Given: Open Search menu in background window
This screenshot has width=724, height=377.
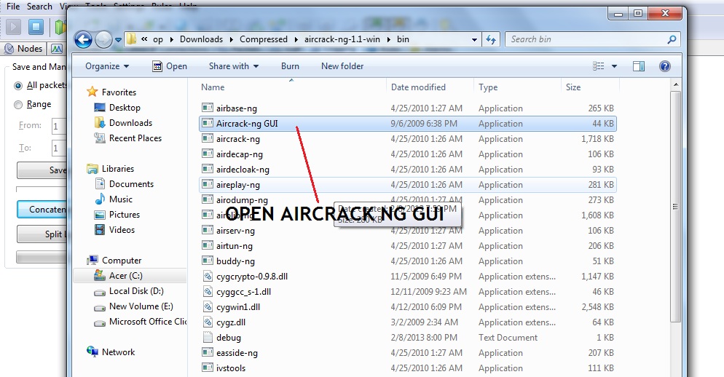Looking at the screenshot, I should click(x=39, y=7).
